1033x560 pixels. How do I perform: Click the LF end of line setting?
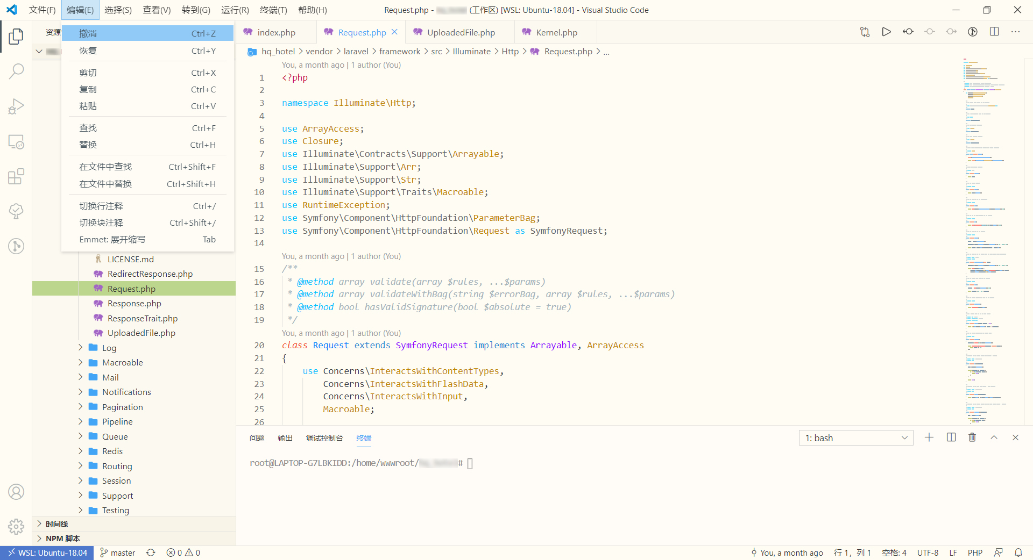coord(953,552)
